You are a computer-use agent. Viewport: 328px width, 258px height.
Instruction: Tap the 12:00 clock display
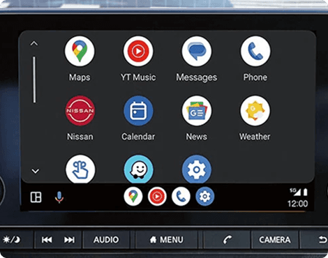pyautogui.click(x=297, y=204)
